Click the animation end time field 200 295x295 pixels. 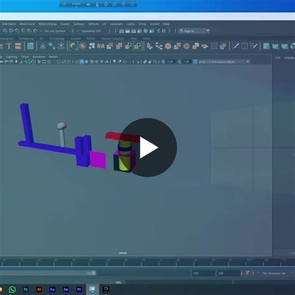tap(228, 273)
